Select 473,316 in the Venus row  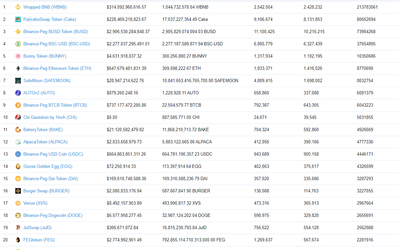(261, 203)
